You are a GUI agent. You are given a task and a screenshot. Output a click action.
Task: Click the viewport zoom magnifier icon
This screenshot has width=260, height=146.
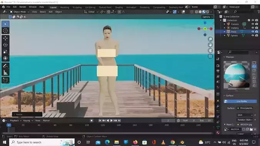(210, 39)
